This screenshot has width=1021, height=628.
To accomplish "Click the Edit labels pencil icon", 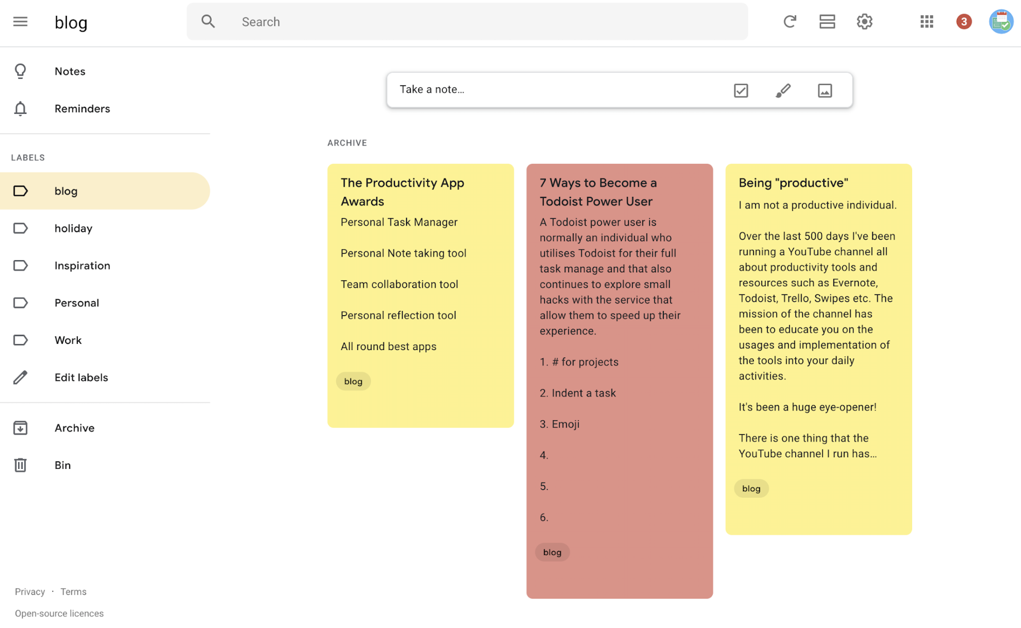I will [x=20, y=377].
